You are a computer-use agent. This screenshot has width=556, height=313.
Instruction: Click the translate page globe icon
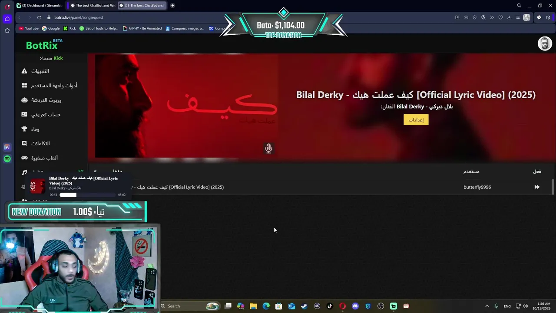pos(483,17)
